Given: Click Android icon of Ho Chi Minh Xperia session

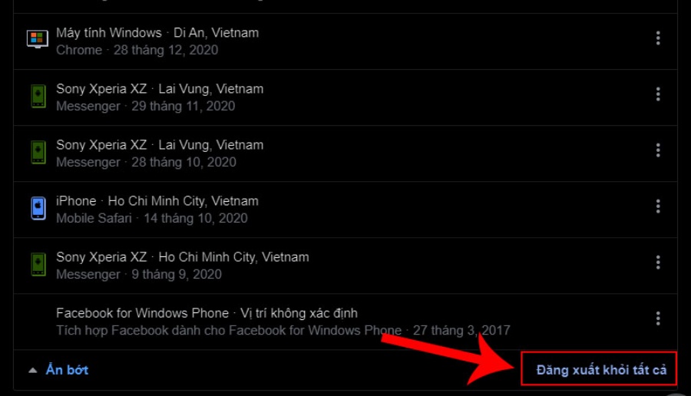Looking at the screenshot, I should coord(38,264).
